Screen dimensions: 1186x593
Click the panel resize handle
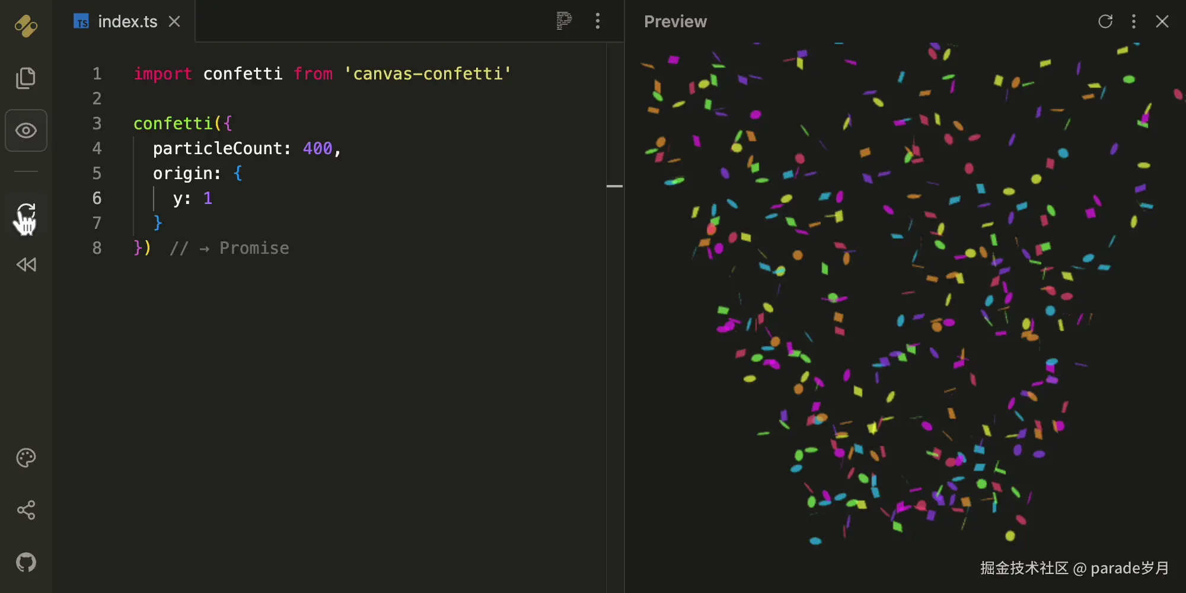point(615,186)
